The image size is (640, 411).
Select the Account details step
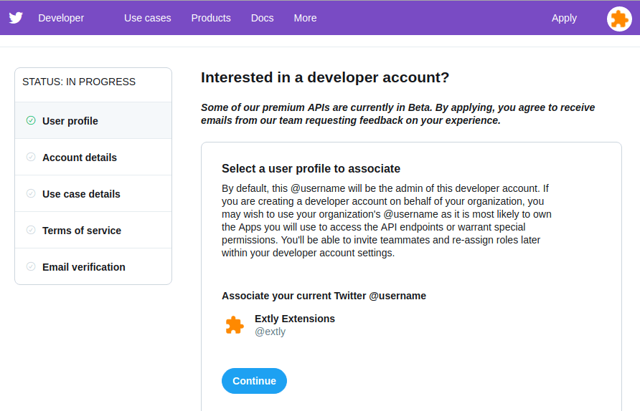[x=93, y=158]
